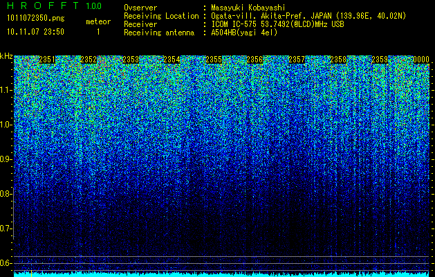
Task: Click the version number 1.0.0
Action: point(94,6)
